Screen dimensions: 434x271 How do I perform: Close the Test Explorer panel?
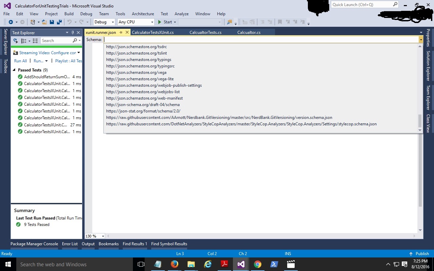(x=78, y=33)
